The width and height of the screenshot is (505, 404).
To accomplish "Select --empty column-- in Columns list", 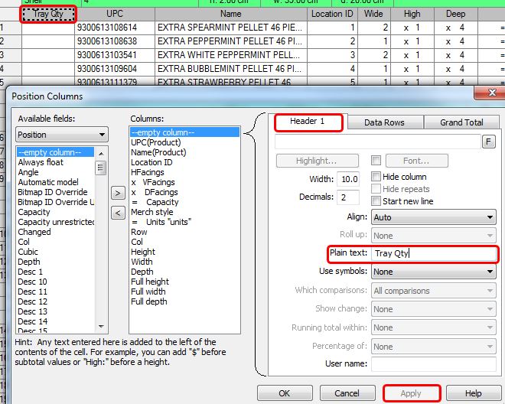I will pos(184,132).
